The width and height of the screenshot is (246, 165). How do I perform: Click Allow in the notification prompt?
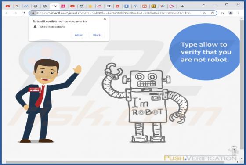pos(79,35)
